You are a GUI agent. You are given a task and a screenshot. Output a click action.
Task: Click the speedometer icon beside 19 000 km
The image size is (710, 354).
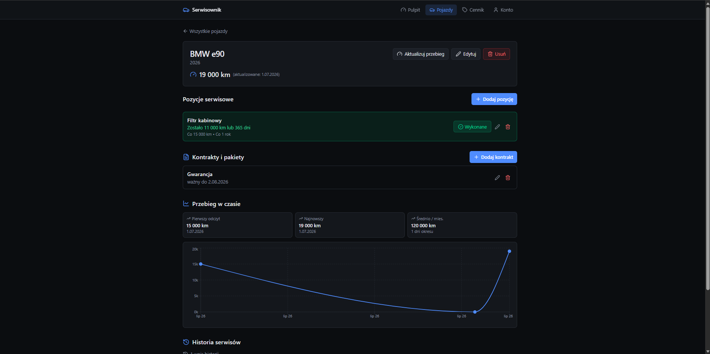(x=193, y=74)
